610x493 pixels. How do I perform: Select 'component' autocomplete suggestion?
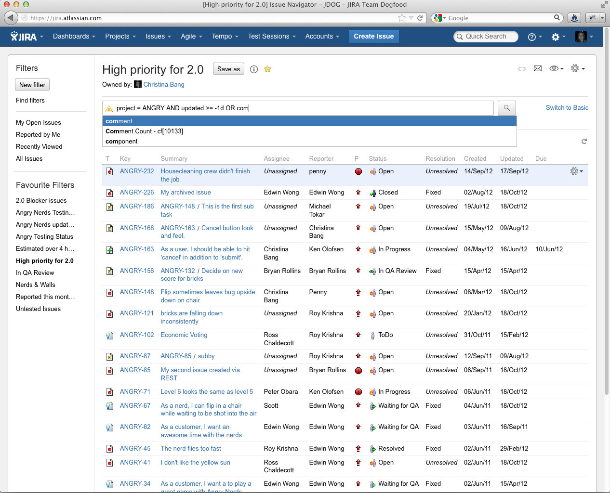tap(309, 142)
